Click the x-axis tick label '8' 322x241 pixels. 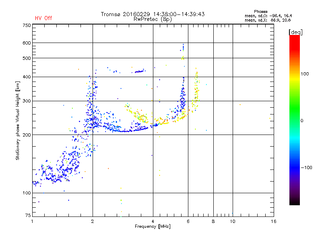pyautogui.click(x=213, y=221)
